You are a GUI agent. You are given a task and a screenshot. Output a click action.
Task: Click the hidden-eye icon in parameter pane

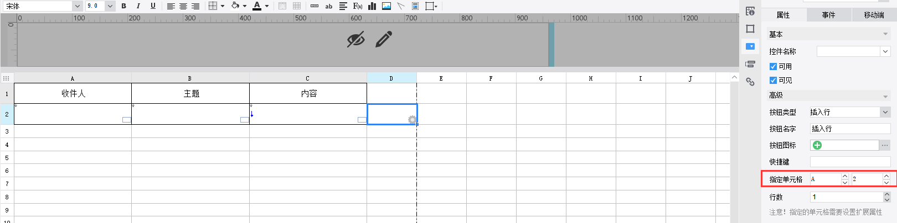pos(355,39)
